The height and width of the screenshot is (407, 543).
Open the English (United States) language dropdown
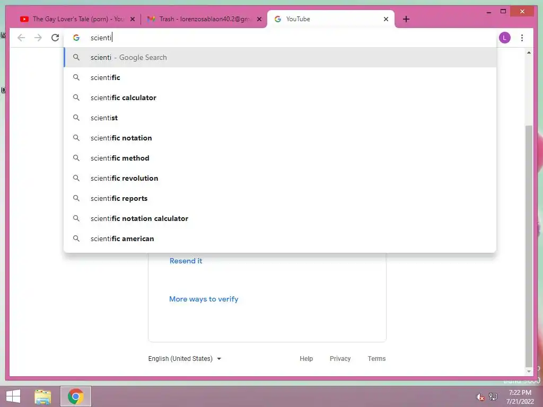tap(185, 359)
